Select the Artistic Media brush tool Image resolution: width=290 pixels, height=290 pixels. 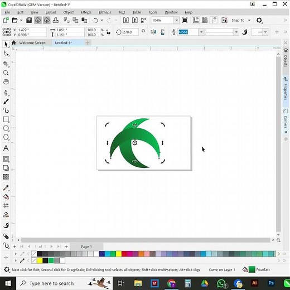coord(6,101)
